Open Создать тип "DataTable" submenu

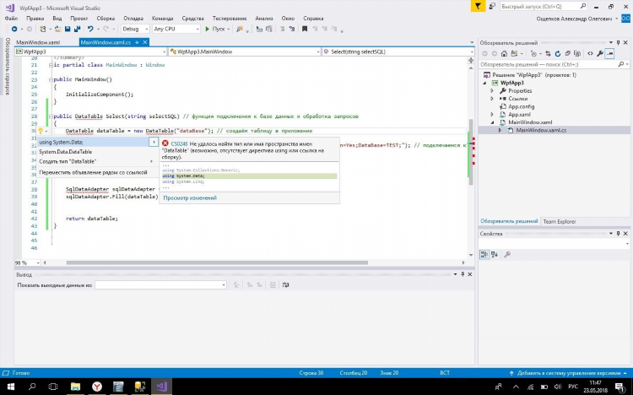[x=97, y=161]
